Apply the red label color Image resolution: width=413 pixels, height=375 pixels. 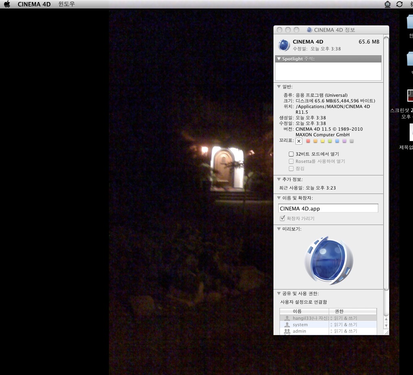point(308,141)
